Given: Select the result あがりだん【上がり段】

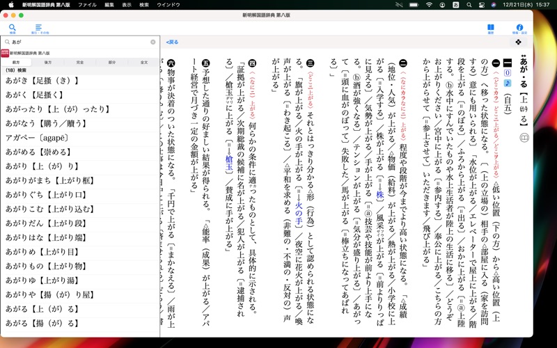Looking at the screenshot, I should point(80,223).
